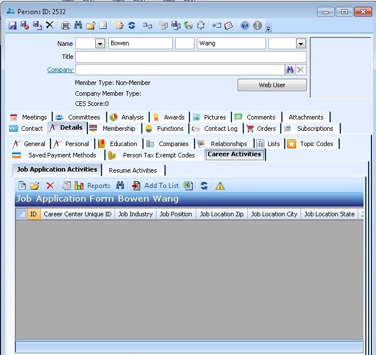The image size is (376, 355).
Task: Click the save and new record icon
Action: pyautogui.click(x=37, y=25)
